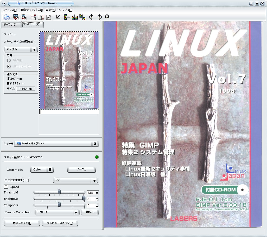This screenshot has width=267, height=237.
Task: Select the ポートレート portrait radio button
Action: pos(8,66)
